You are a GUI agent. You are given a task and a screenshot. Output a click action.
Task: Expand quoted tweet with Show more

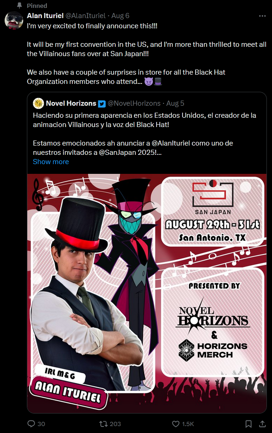[51, 162]
